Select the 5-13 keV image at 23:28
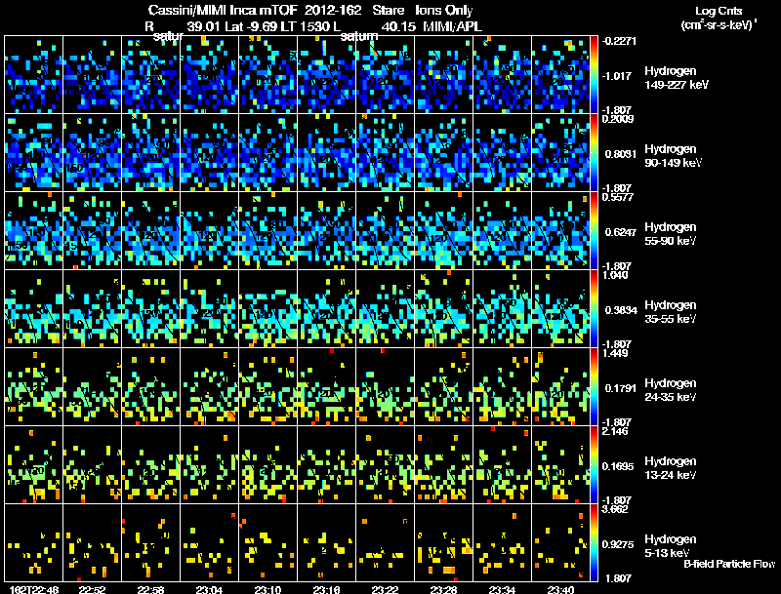 point(444,542)
